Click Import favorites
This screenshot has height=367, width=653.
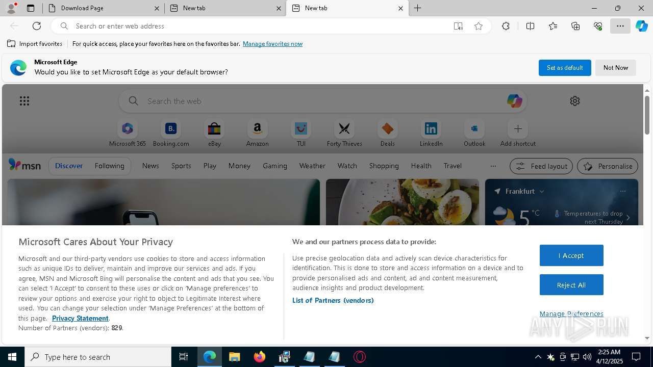35,44
